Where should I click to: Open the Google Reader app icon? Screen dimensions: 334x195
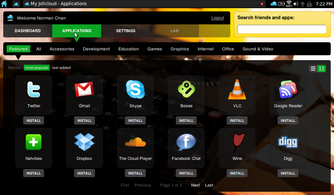(x=288, y=89)
